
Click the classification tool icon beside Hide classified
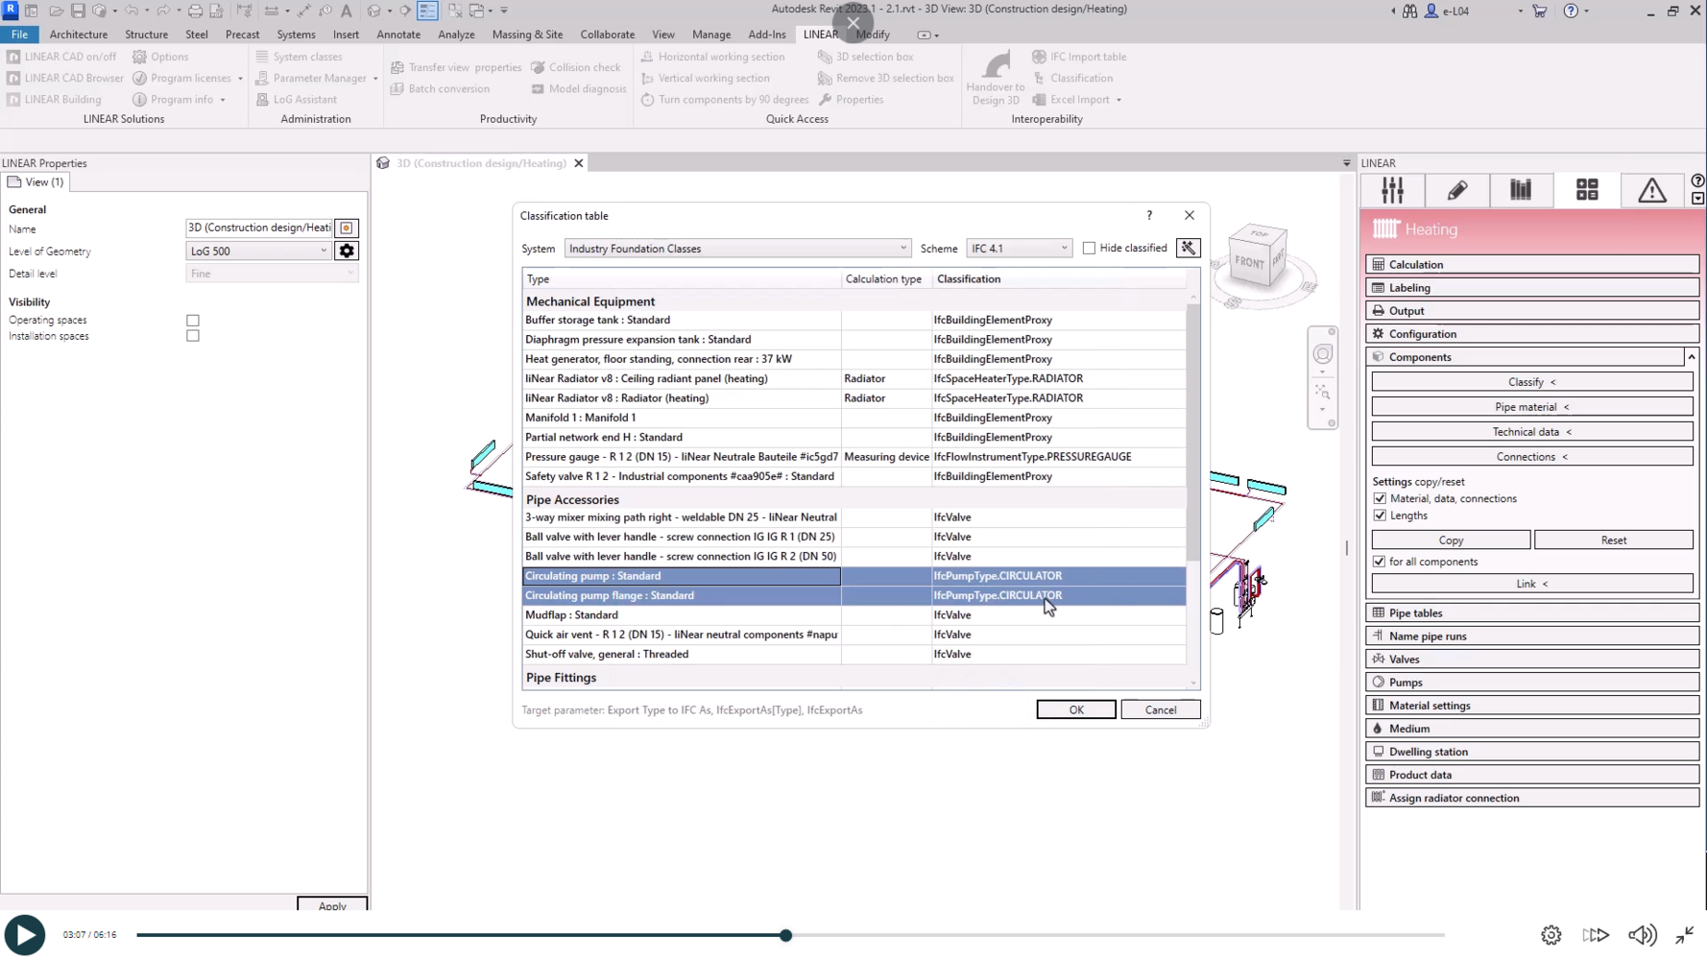point(1188,248)
